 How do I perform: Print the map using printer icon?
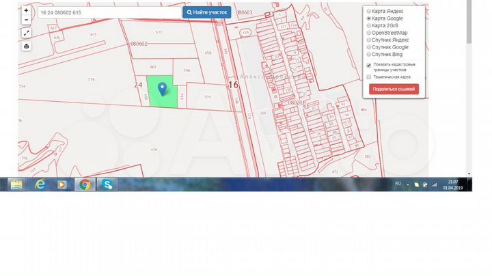tap(27, 46)
